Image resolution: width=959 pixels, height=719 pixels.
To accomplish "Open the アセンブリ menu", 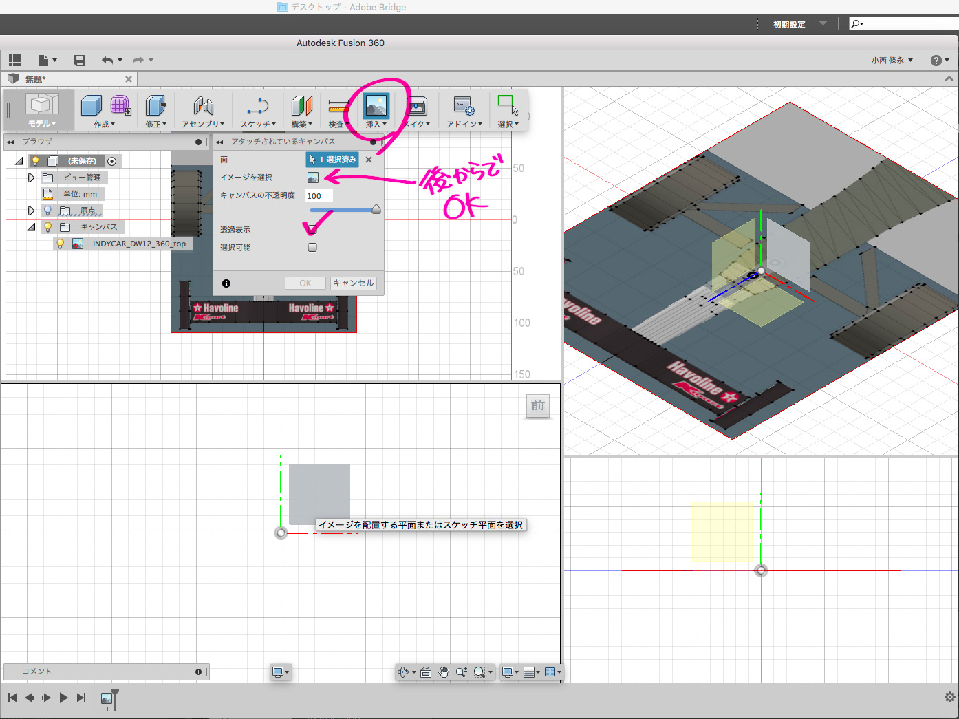I will click(x=203, y=125).
